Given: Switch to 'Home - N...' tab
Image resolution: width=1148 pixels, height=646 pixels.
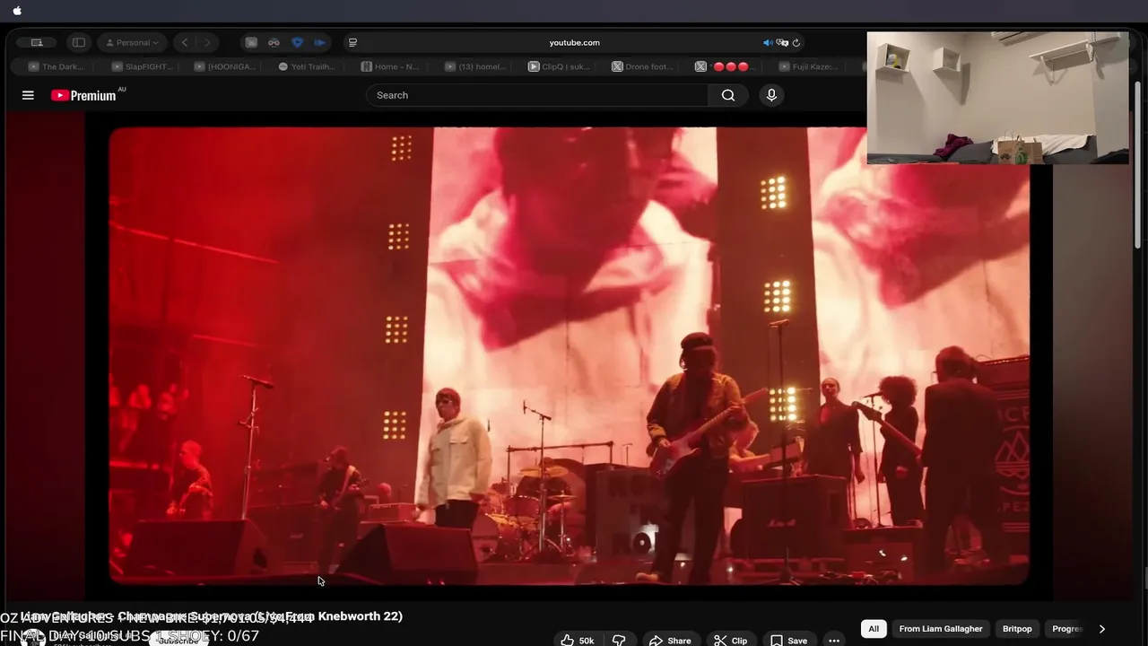Looking at the screenshot, I should tap(390, 66).
